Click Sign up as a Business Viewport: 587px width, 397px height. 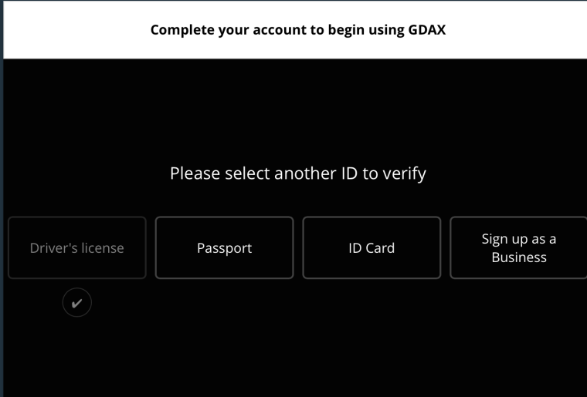[518, 247]
